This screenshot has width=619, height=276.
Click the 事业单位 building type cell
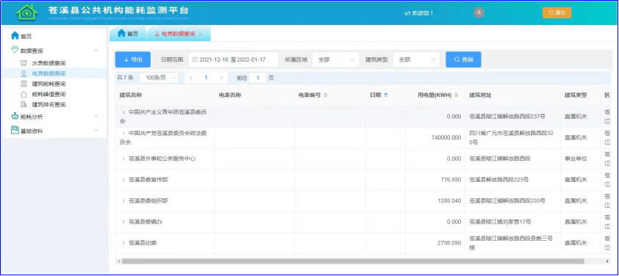coord(576,159)
